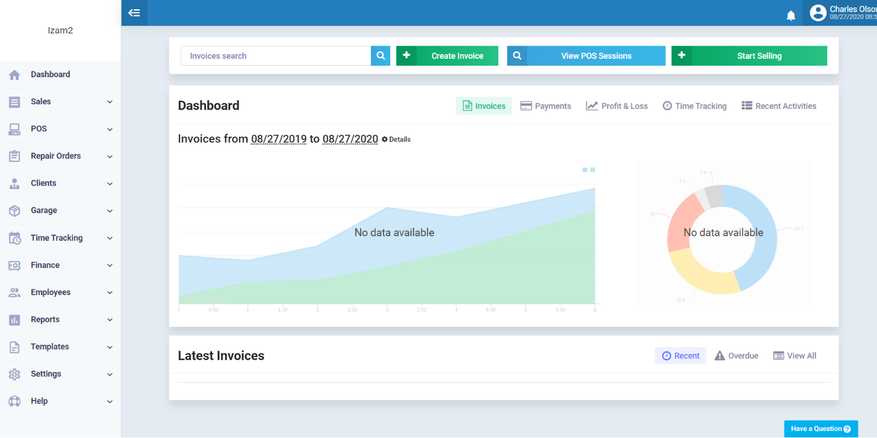This screenshot has height=438, width=877.
Task: Toggle the blue chart legend swatch
Action: (x=585, y=170)
